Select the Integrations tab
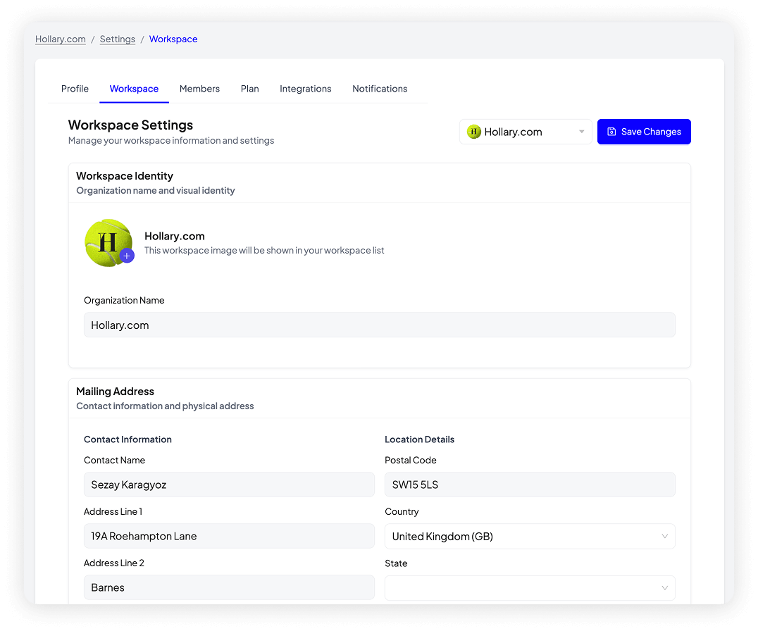This screenshot has width=758, height=631. point(305,89)
